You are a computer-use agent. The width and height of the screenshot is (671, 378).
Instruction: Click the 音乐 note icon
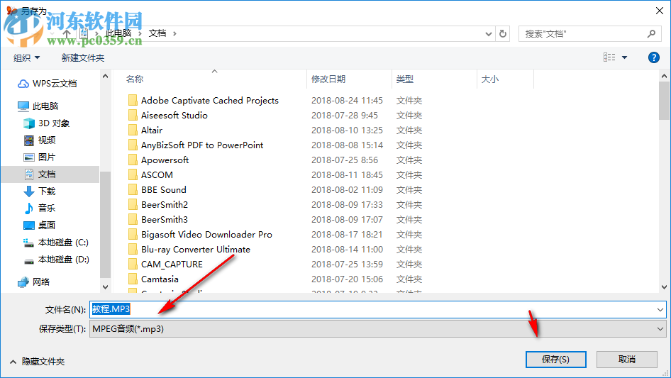tap(28, 208)
